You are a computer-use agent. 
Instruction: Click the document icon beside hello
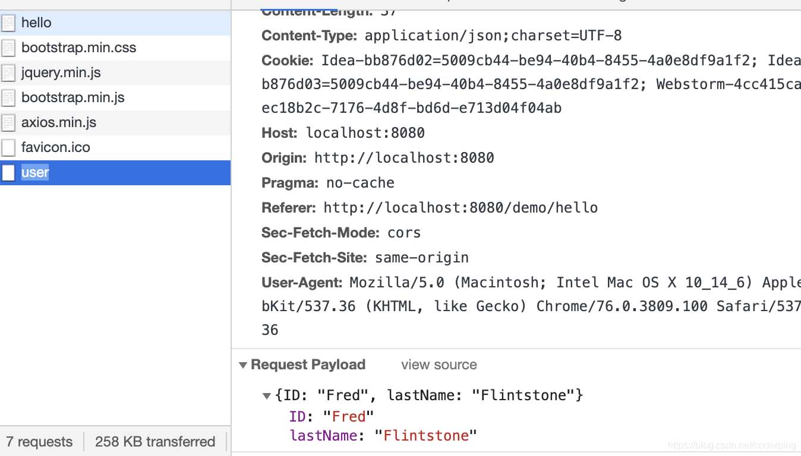(x=8, y=23)
